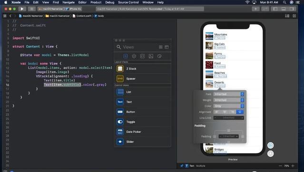Open the Debug menu
This screenshot has height=172, width=304.
(110, 2)
